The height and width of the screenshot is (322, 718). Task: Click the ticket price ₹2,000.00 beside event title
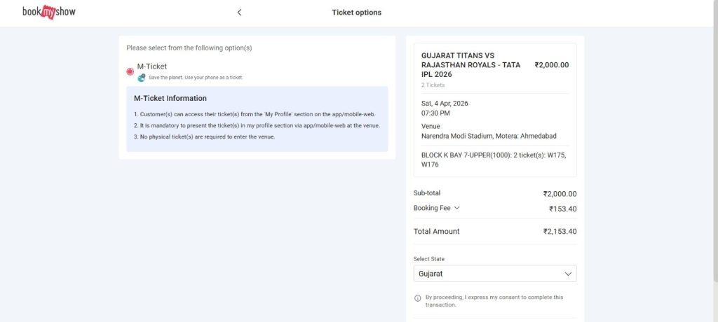click(552, 65)
